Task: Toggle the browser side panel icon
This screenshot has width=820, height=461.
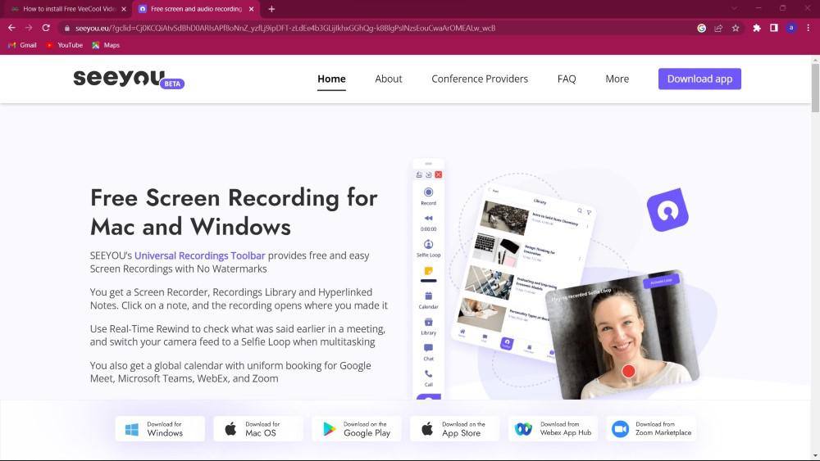Action: (x=774, y=28)
